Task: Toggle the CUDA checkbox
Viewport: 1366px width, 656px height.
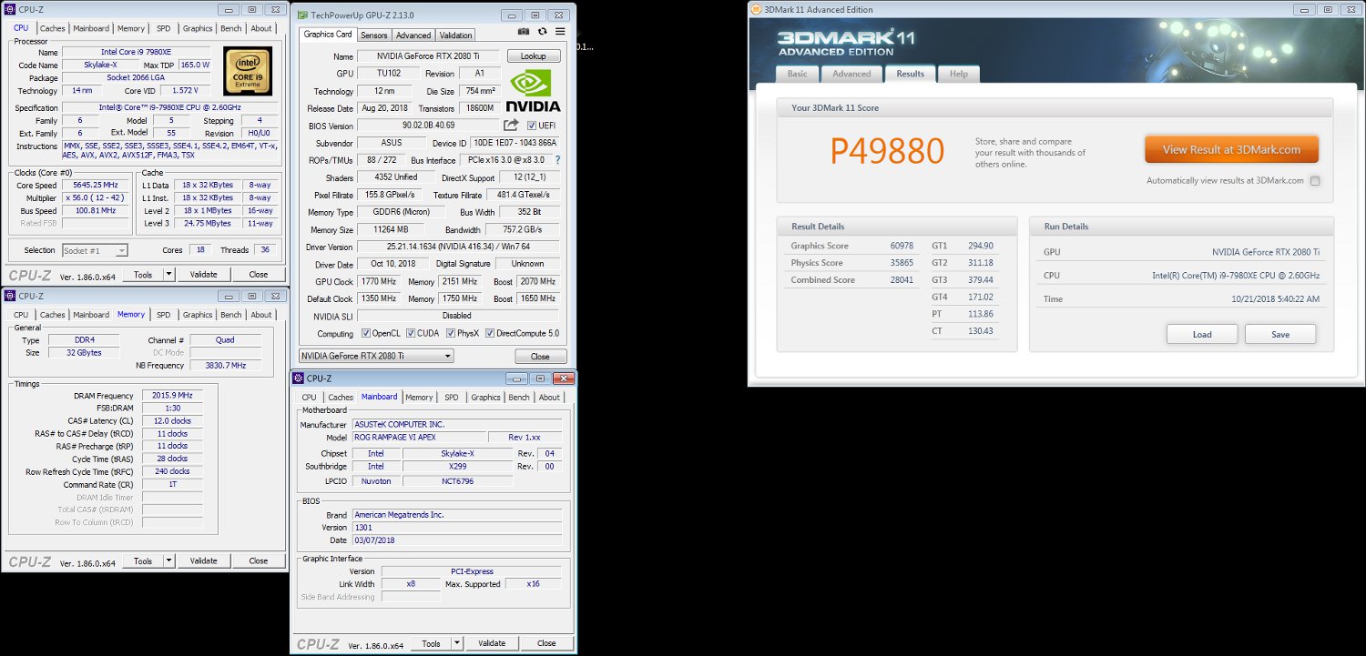Action: (411, 333)
